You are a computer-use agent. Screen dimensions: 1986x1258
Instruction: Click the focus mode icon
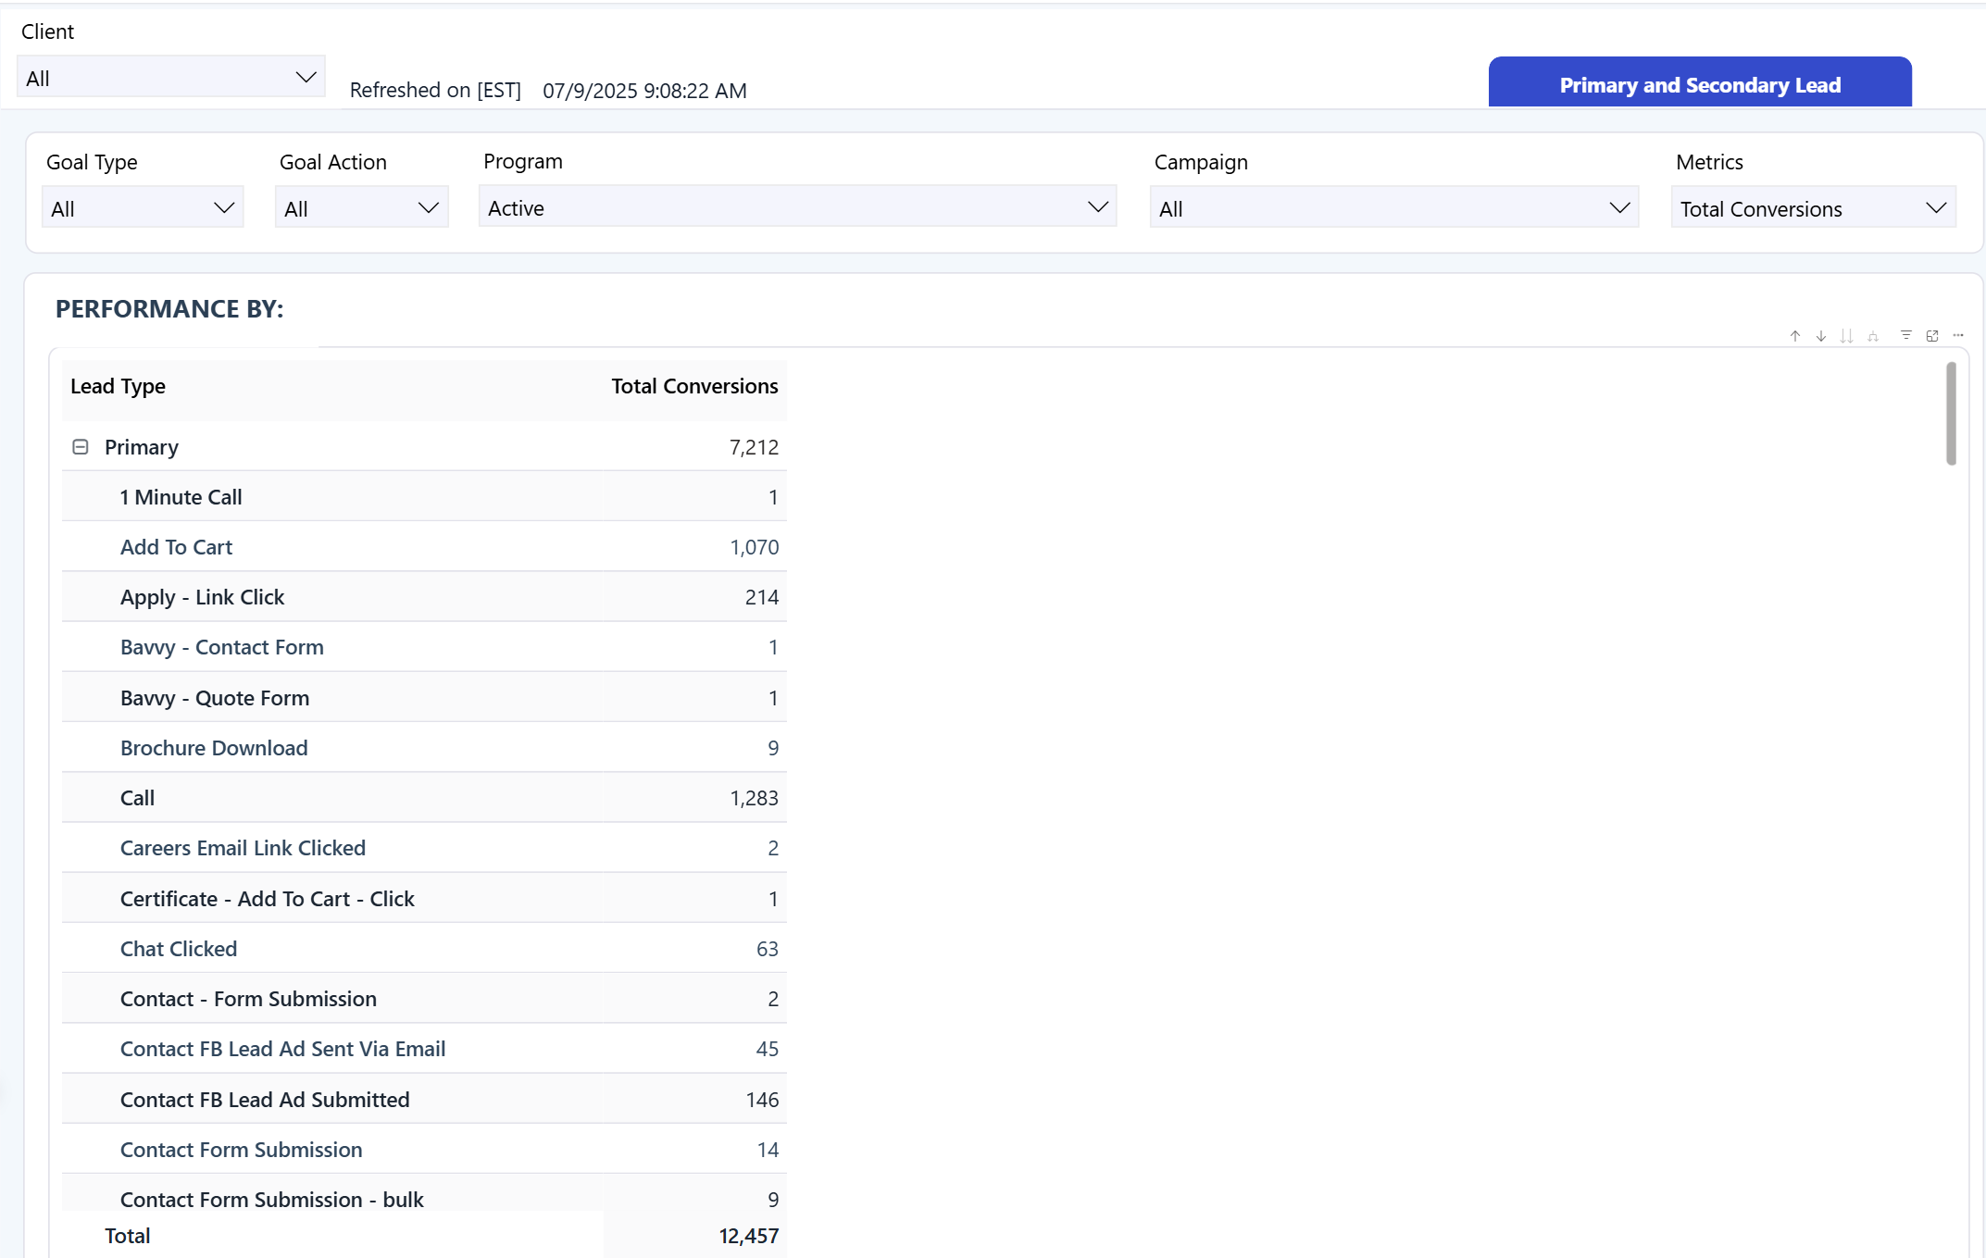point(1931,336)
